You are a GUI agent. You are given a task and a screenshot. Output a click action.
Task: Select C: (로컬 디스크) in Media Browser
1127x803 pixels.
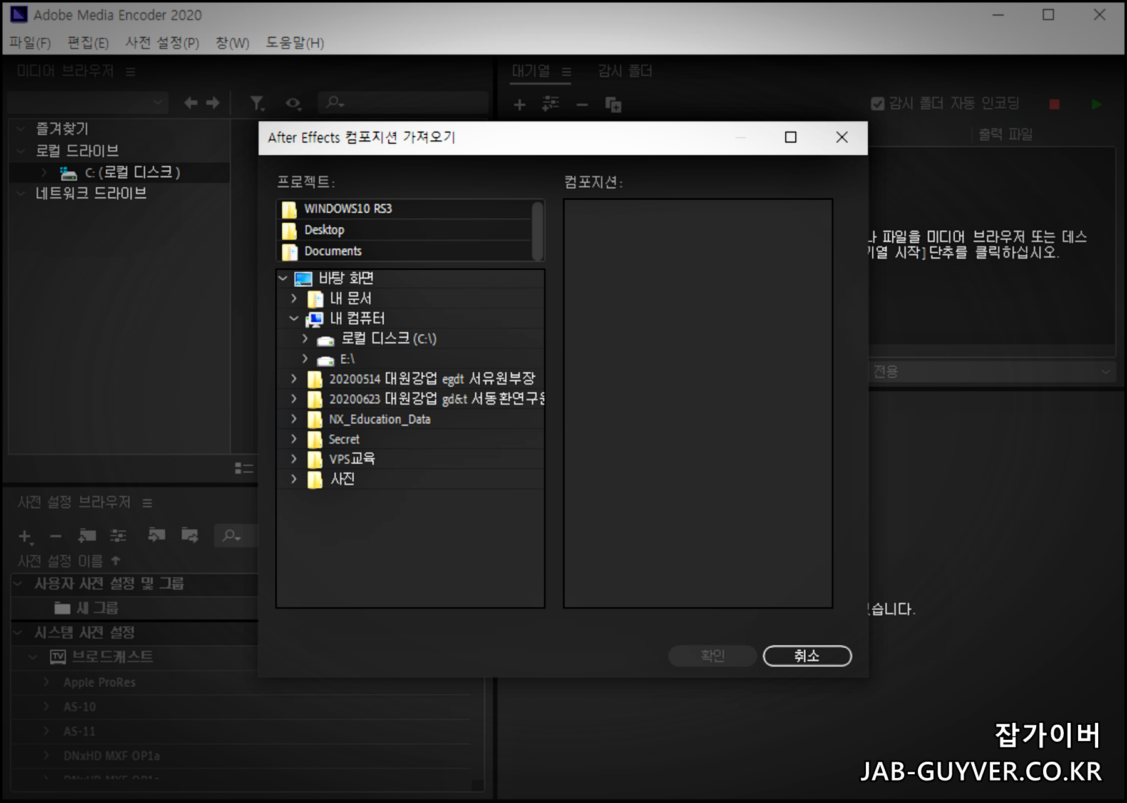pos(119,172)
